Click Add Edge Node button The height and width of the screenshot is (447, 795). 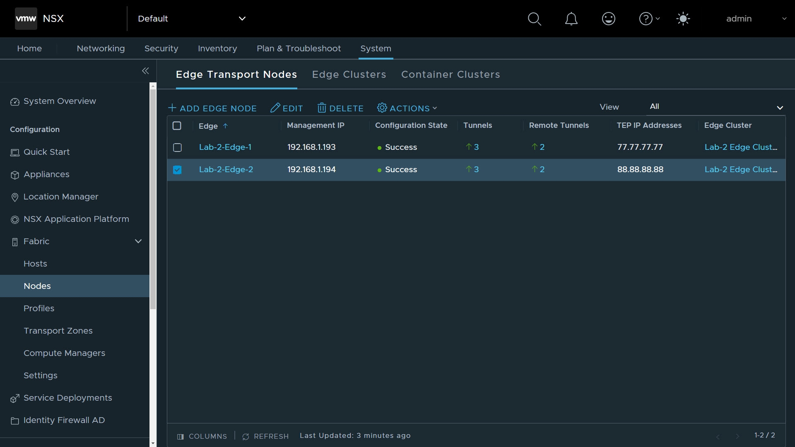tap(212, 108)
